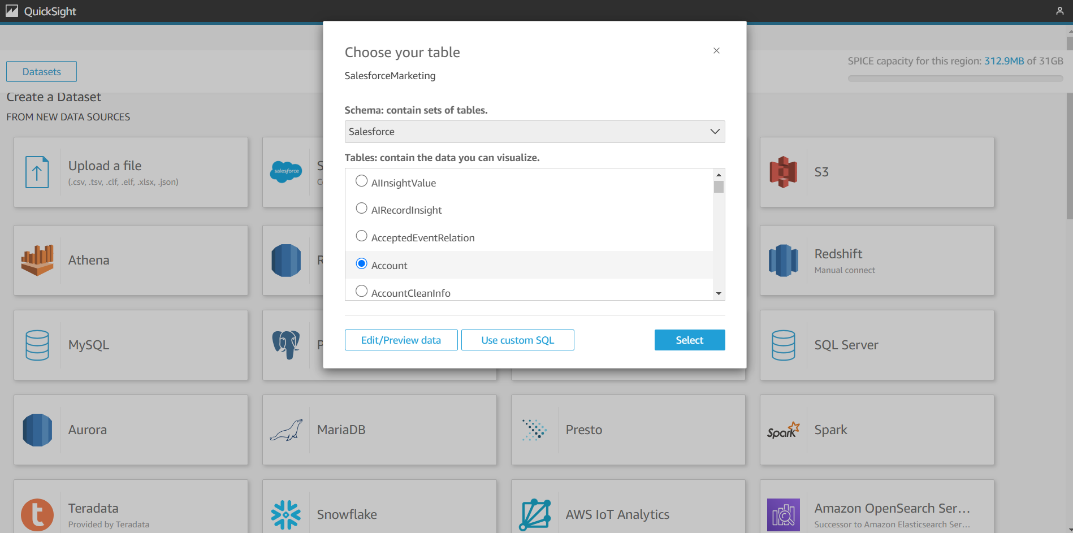Click the 'Upload a file' label
This screenshot has height=533, width=1073.
(x=105, y=166)
